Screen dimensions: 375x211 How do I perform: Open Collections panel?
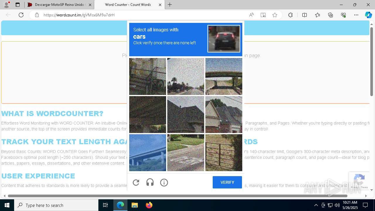pos(330,15)
